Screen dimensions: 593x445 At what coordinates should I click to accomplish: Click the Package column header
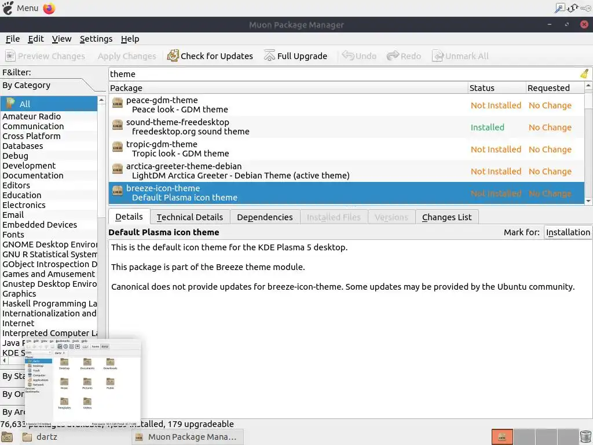tap(288, 88)
